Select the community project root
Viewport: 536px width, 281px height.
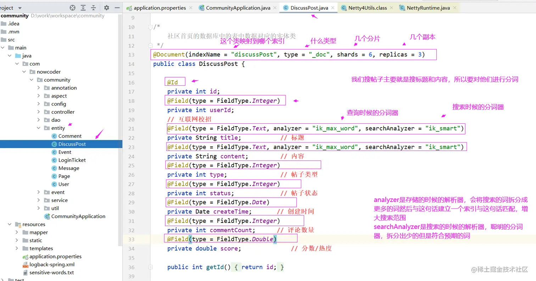pos(14,16)
